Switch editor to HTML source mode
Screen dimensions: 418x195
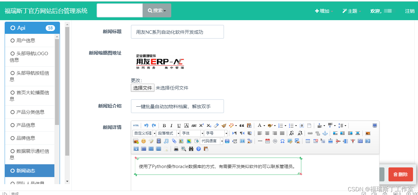tap(136, 126)
